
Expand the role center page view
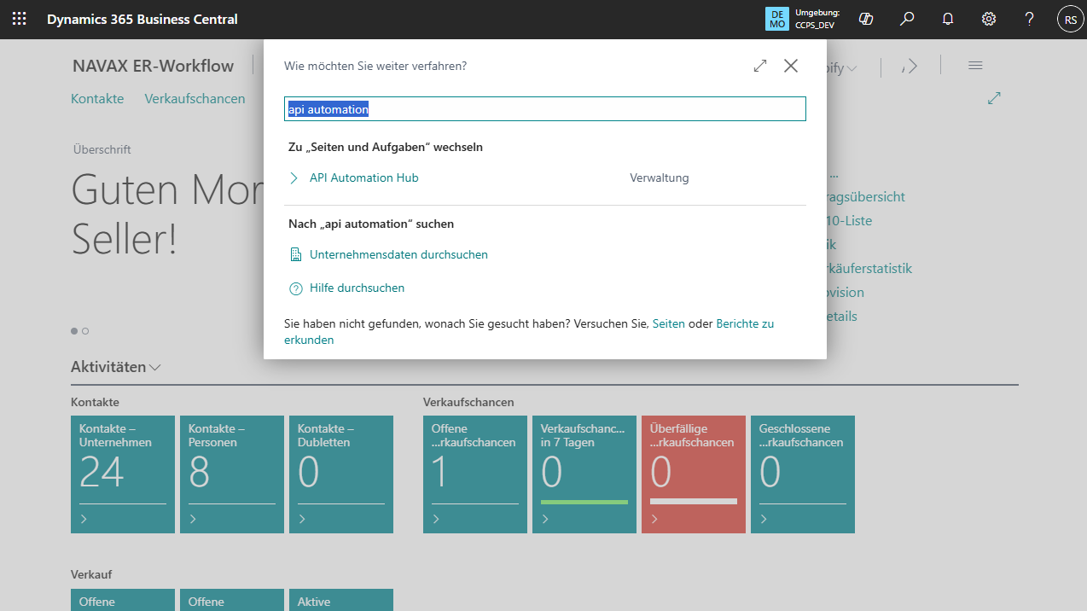[x=994, y=98]
